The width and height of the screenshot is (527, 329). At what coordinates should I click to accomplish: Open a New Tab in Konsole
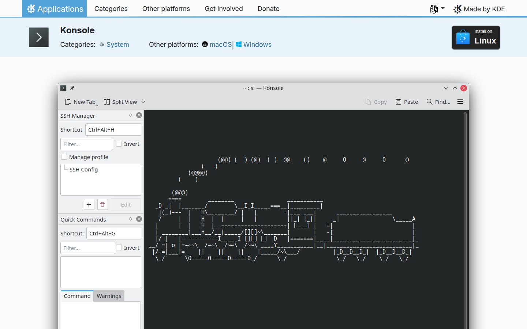pyautogui.click(x=81, y=102)
